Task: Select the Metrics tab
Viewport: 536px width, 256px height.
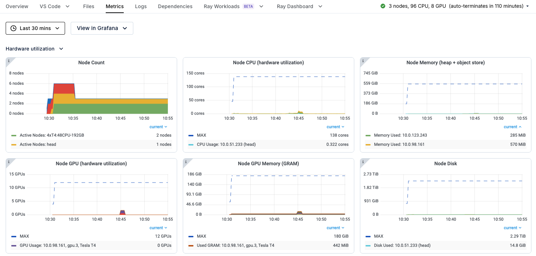Action: click(x=115, y=6)
